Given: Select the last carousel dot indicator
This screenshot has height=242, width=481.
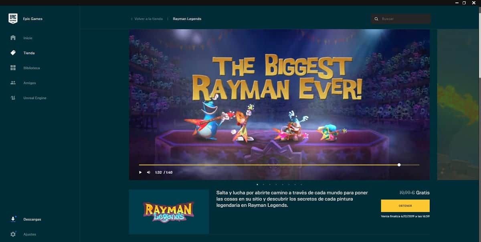Looking at the screenshot, I should pyautogui.click(x=301, y=184).
